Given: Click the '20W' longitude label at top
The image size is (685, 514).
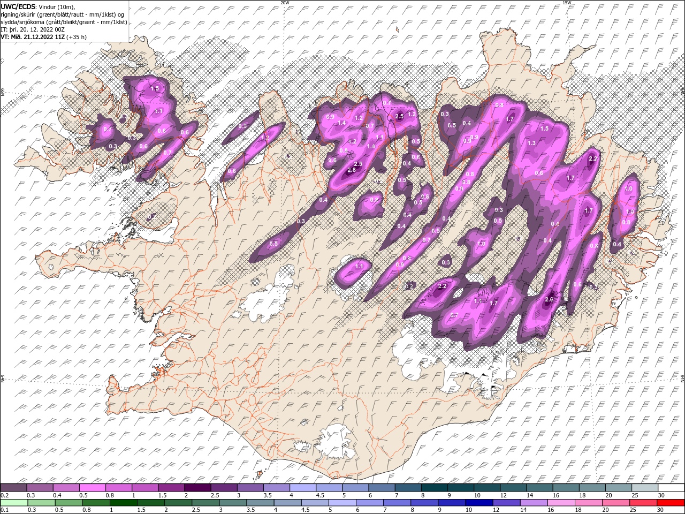Looking at the screenshot, I should tap(285, 3).
